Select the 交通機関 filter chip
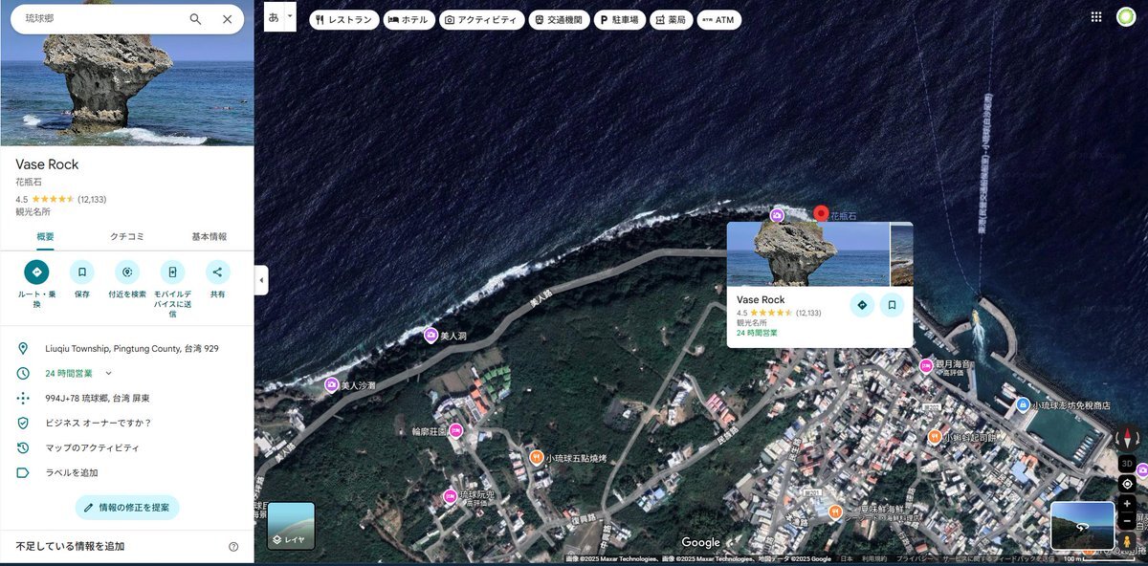Screen dimensions: 1148x566 point(559,19)
